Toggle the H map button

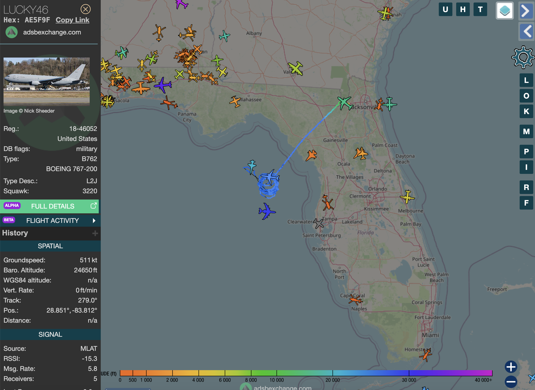(x=463, y=10)
